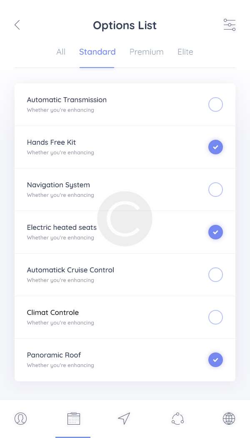Open the filter sliders settings icon
The width and height of the screenshot is (250, 438).
click(x=230, y=25)
